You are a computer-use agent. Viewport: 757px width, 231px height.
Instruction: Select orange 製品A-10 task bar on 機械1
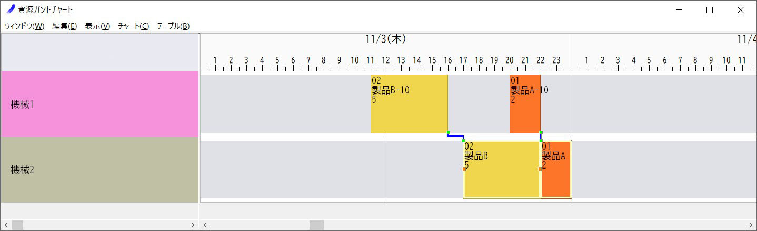(x=525, y=104)
